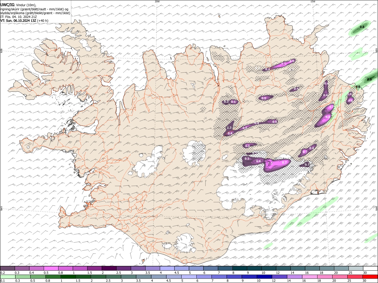378x283 pixels.
Task: Pick the dark mauve 0.2 swatch in top legend row
Action: (x=7, y=268)
